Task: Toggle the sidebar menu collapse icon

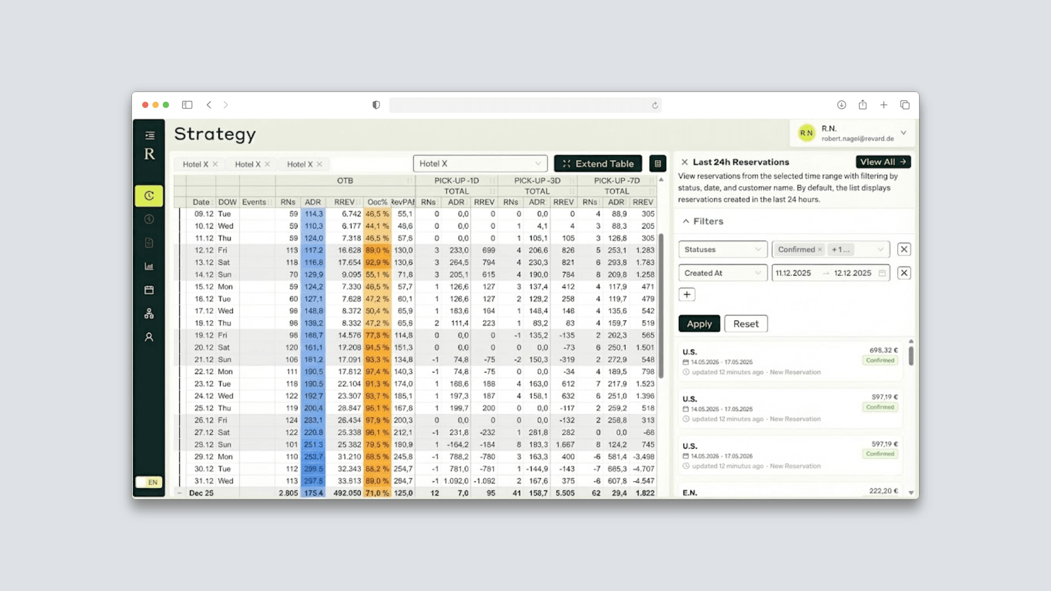Action: click(149, 136)
